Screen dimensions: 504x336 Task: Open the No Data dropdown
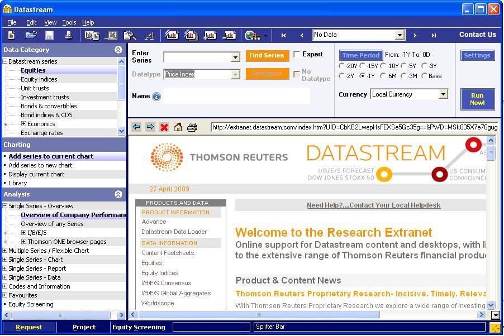point(400,35)
